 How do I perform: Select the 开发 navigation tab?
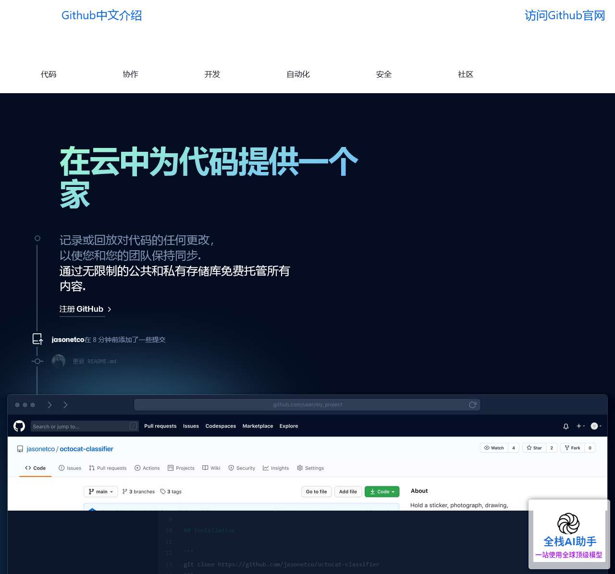tap(212, 74)
